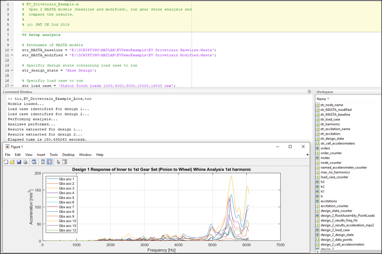Toggle the Edit Plot arrow tool

[x=58, y=162]
